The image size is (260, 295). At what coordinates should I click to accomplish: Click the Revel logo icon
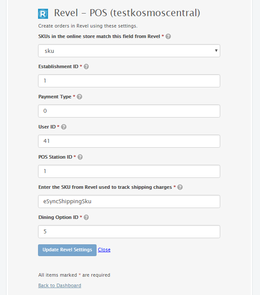43,14
